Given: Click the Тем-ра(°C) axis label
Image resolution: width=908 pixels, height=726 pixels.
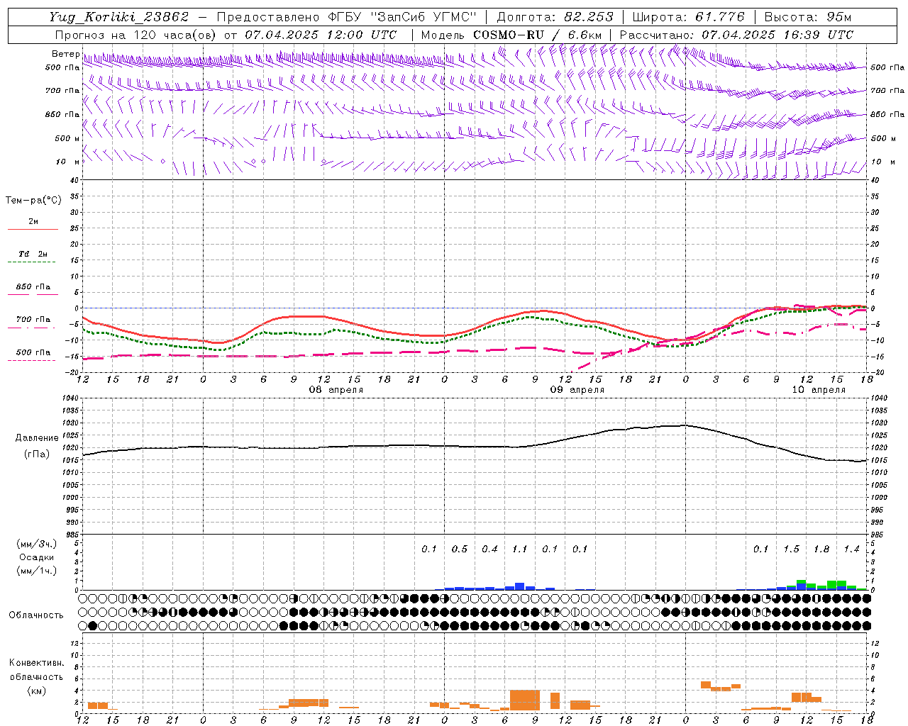Looking at the screenshot, I should [x=33, y=201].
